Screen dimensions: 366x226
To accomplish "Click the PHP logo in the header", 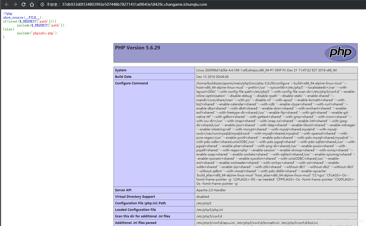I will click(340, 53).
